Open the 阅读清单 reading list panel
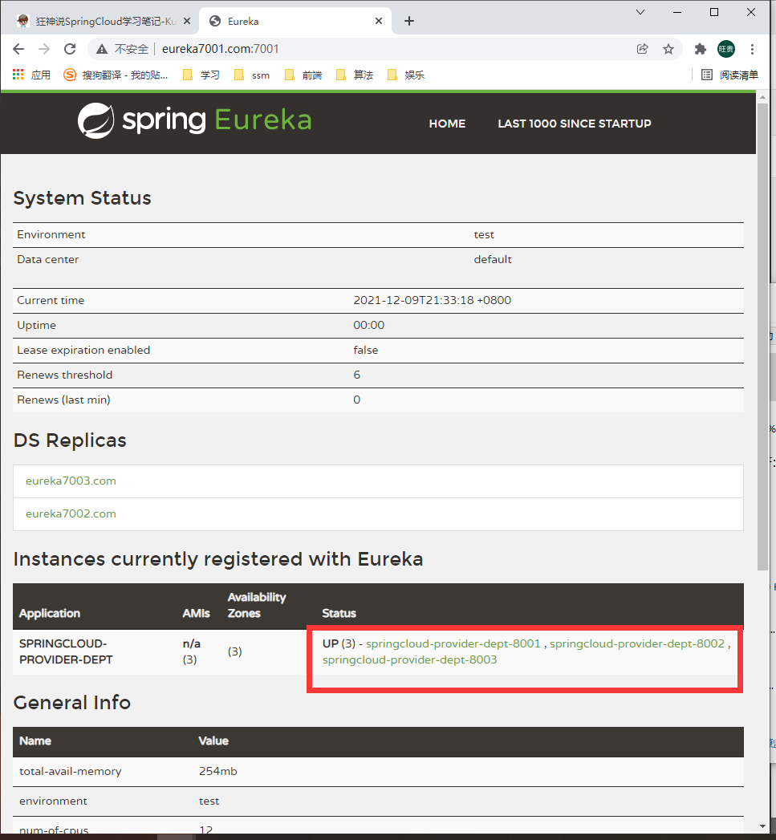This screenshot has width=776, height=840. pos(733,74)
